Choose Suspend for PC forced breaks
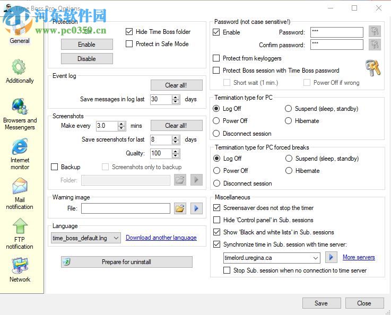This screenshot has width=391, height=315. click(289, 158)
